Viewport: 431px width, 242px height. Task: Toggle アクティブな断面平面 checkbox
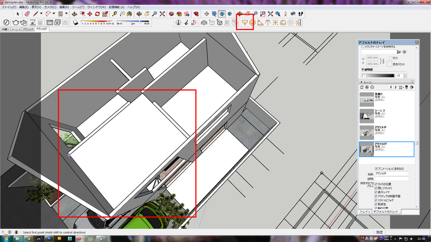(376, 197)
